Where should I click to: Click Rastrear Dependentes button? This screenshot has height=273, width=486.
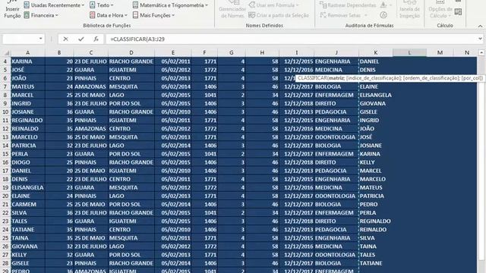click(x=348, y=5)
